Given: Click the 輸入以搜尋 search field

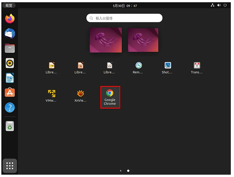Looking at the screenshot, I should 124,18.
